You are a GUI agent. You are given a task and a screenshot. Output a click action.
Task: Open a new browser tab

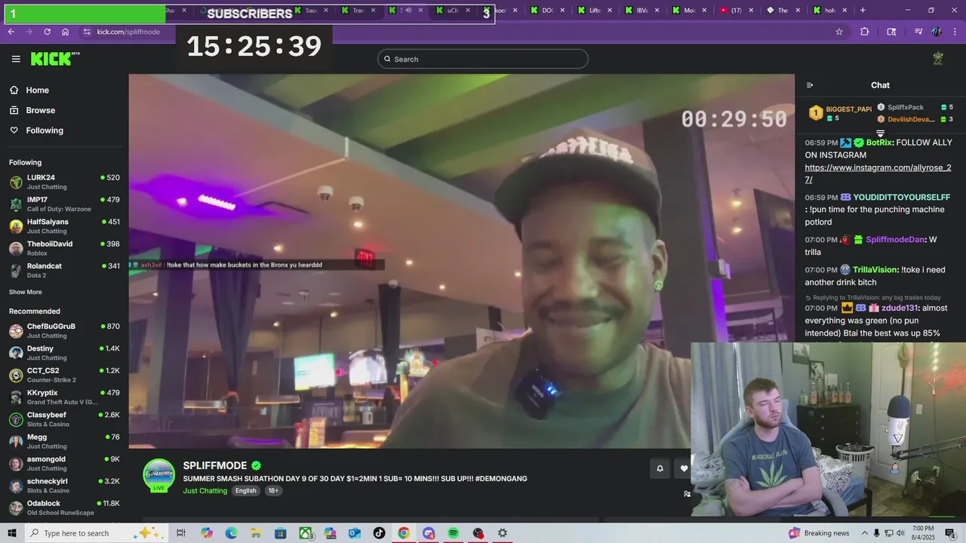point(863,11)
